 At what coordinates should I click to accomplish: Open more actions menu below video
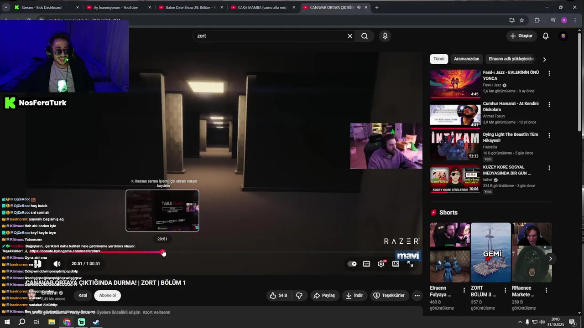[417, 295]
